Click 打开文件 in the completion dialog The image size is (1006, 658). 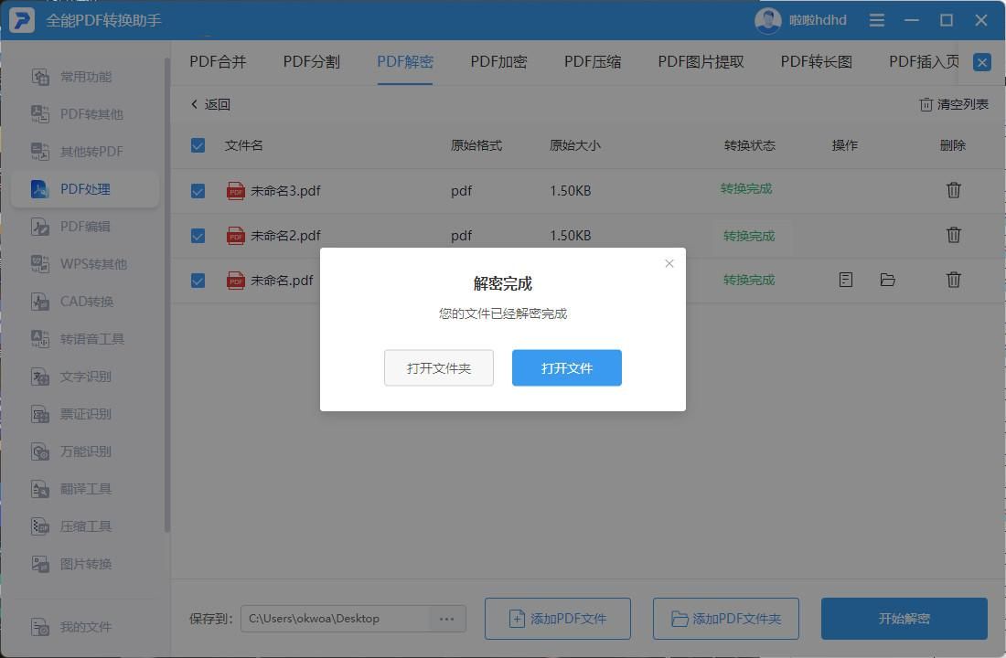566,367
